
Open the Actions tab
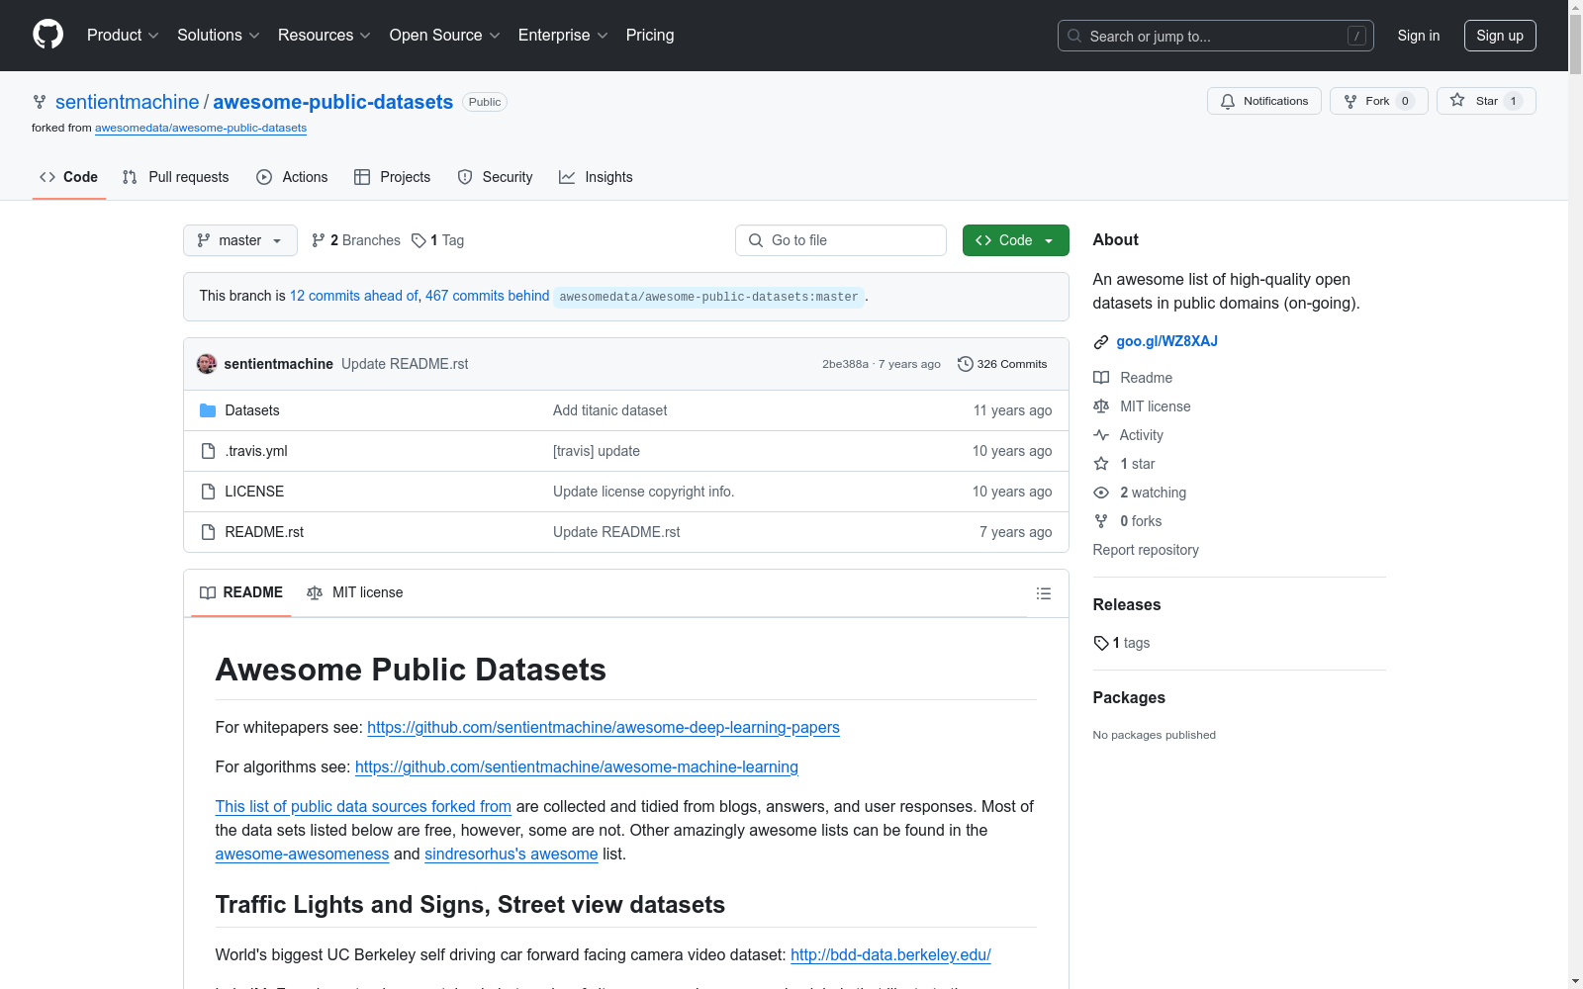click(x=292, y=177)
